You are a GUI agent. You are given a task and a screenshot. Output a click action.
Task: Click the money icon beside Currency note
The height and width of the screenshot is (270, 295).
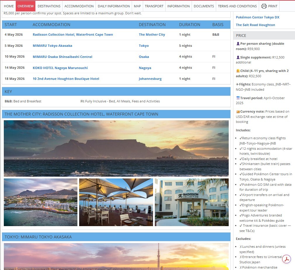(x=238, y=111)
